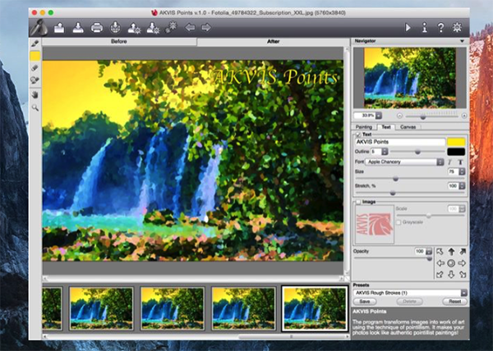This screenshot has width=493, height=351.
Task: Adjust the Navigator zoom slider
Action: click(423, 116)
